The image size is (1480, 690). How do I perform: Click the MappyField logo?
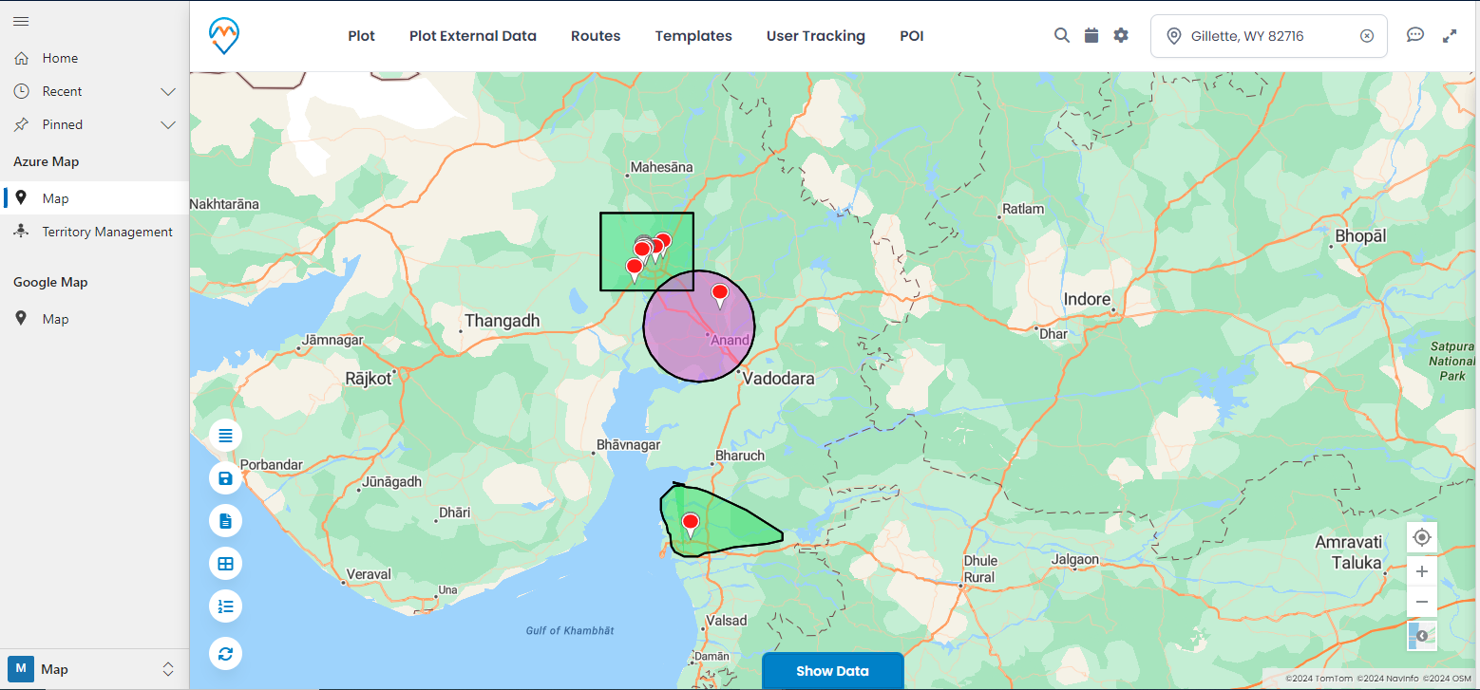coord(224,36)
